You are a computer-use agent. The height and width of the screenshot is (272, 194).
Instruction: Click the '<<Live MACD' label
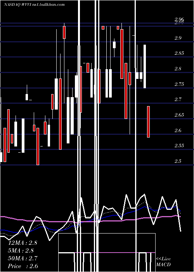pos(163,262)
